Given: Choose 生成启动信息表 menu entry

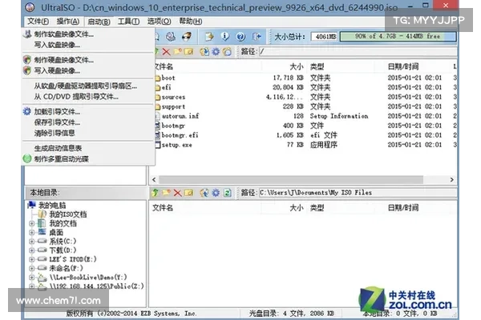Looking at the screenshot, I should (x=88, y=148).
